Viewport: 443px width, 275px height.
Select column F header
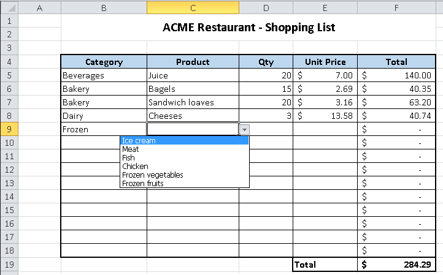point(396,8)
